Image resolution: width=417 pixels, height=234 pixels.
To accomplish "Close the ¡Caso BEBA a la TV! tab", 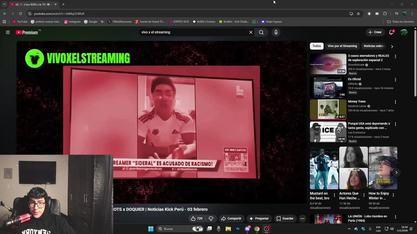I will 55,5.
